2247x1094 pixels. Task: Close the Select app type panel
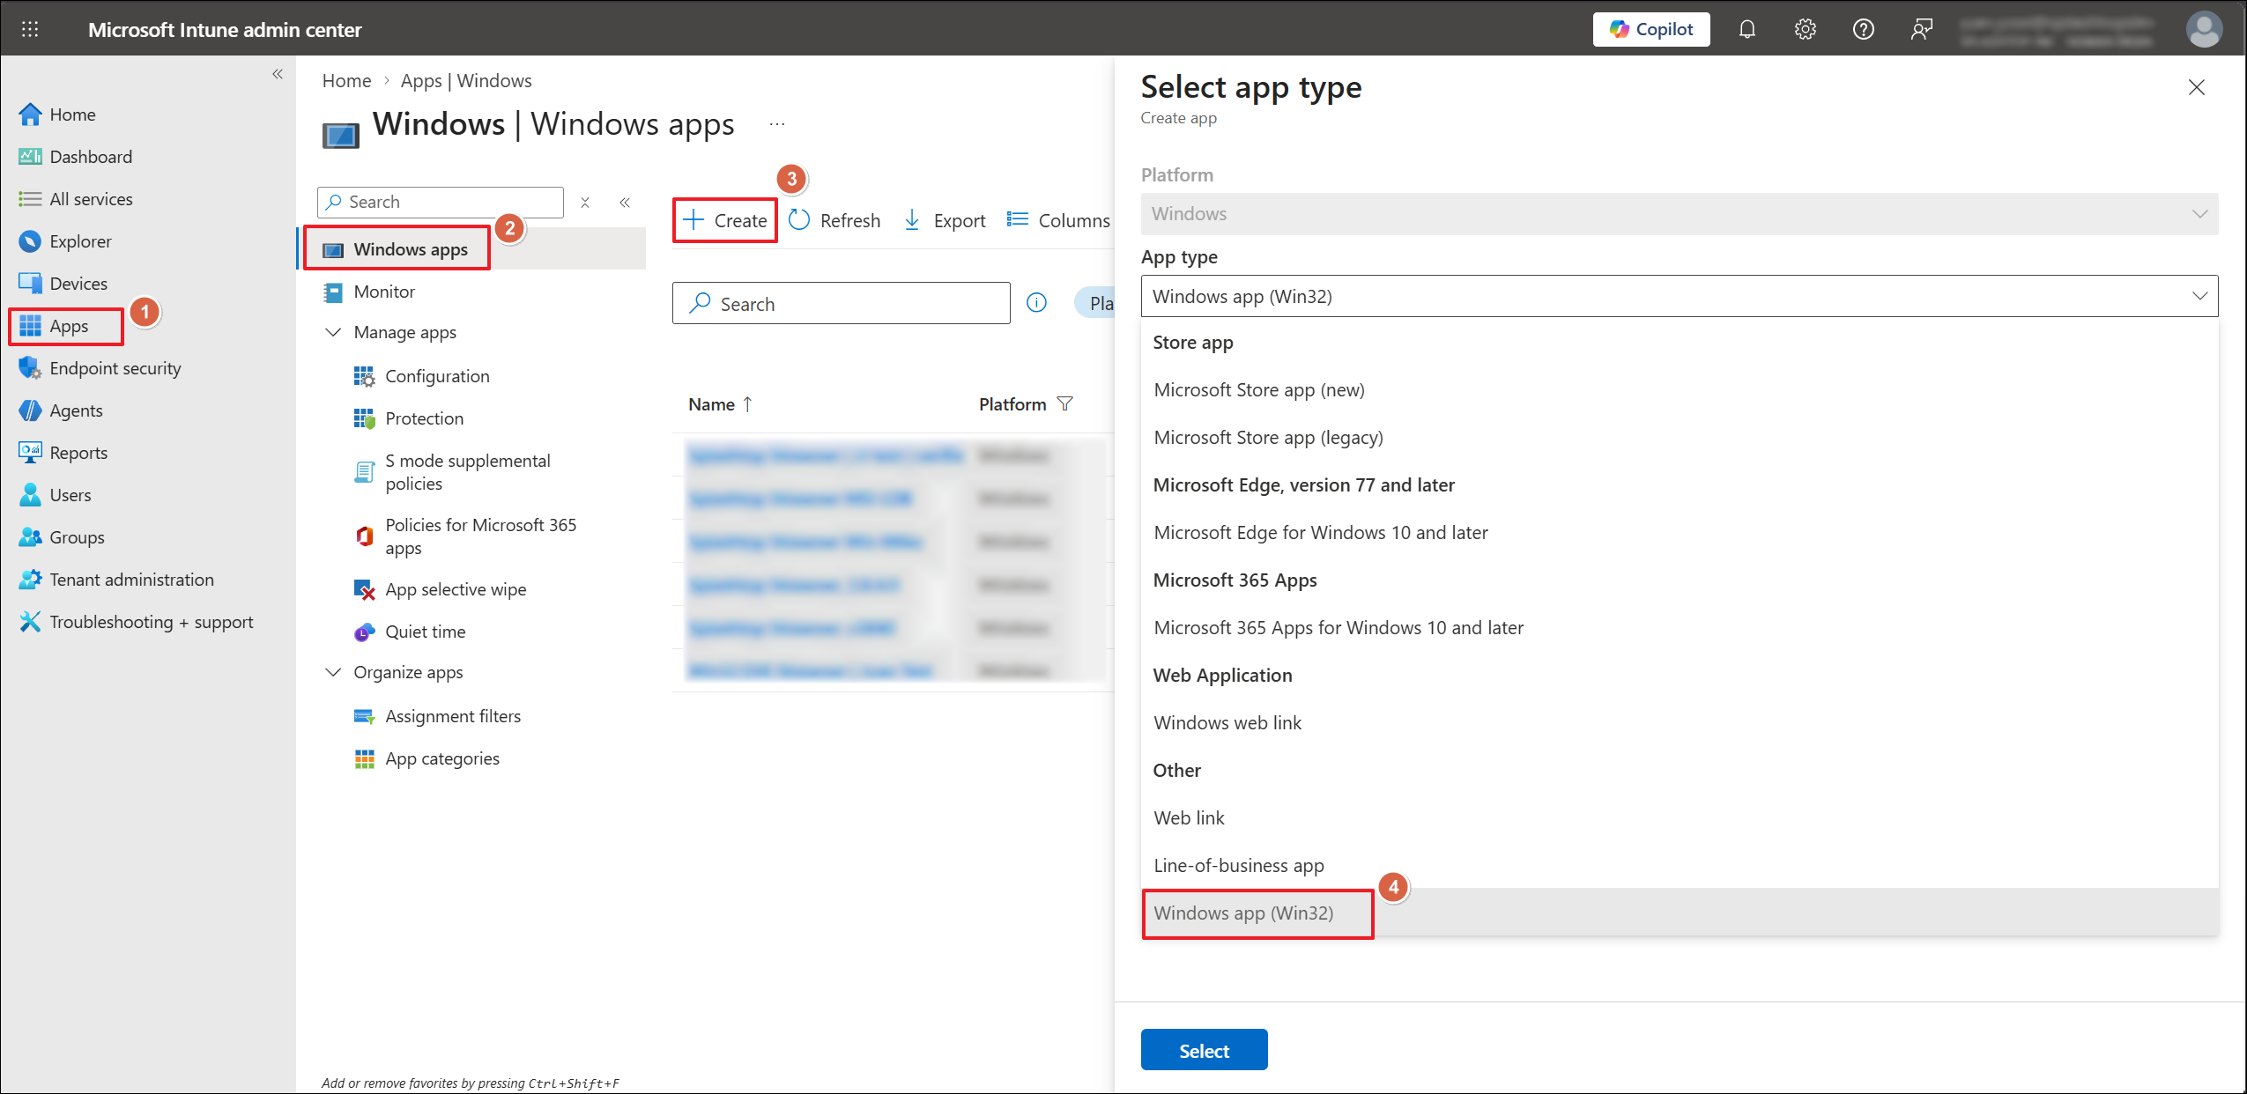tap(2197, 87)
